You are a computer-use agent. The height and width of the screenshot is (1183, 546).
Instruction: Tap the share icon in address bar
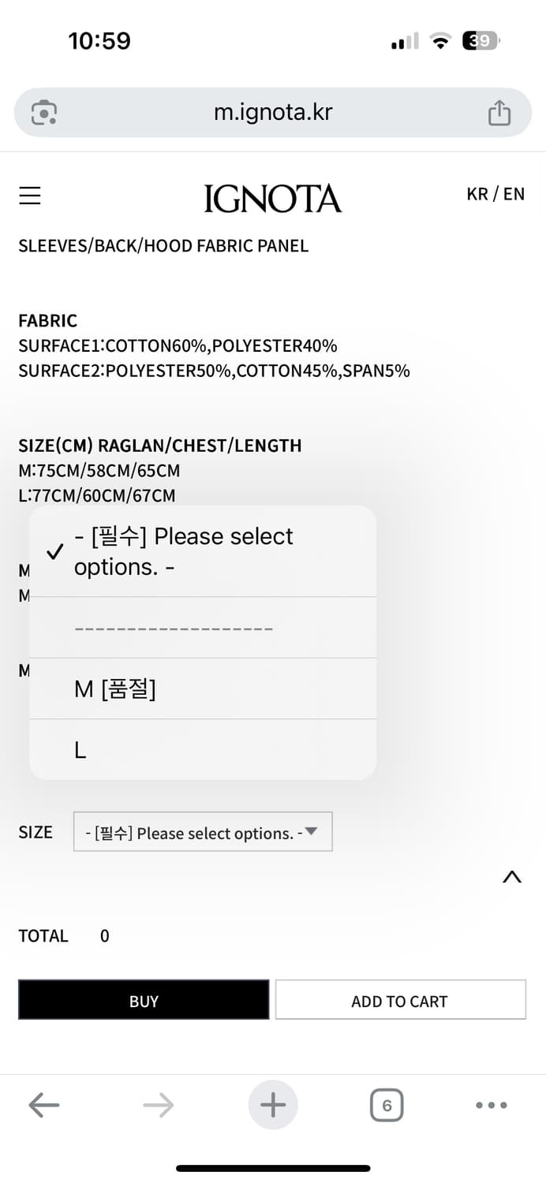499,113
